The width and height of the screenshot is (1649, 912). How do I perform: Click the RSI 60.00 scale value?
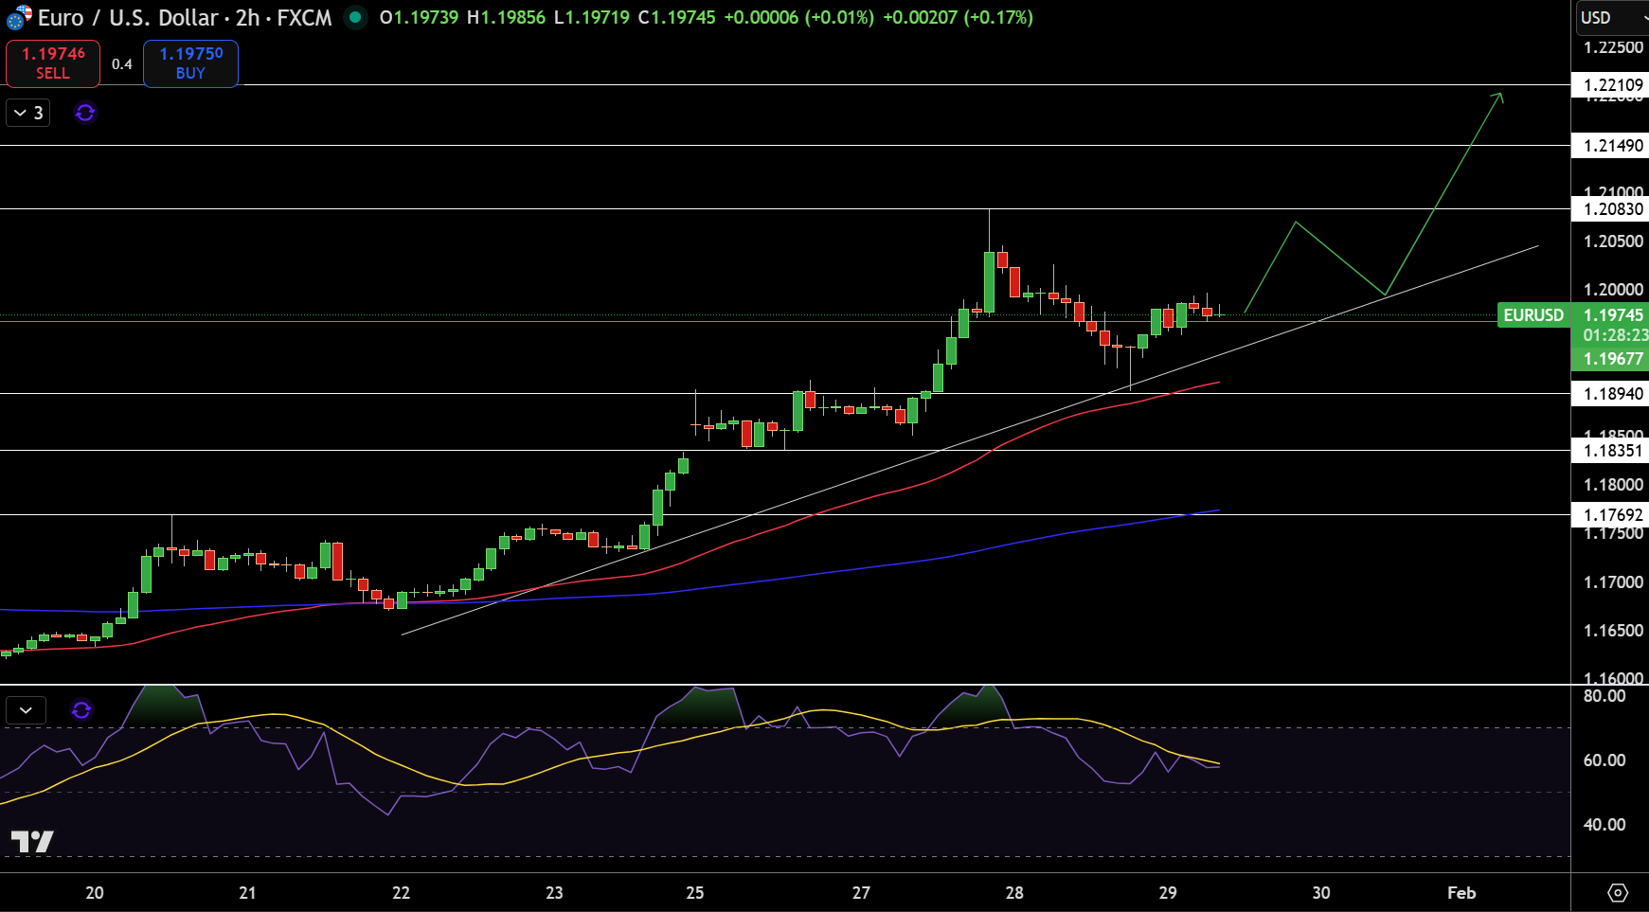[x=1604, y=760]
